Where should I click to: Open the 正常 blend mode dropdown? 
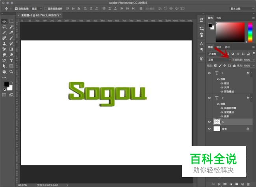pyautogui.click(x=219, y=60)
